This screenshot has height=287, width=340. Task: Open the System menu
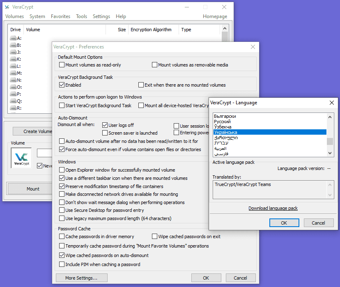pos(37,16)
